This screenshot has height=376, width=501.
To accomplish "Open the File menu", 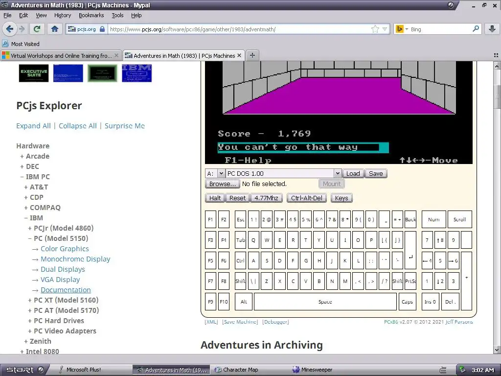I will [x=7, y=15].
